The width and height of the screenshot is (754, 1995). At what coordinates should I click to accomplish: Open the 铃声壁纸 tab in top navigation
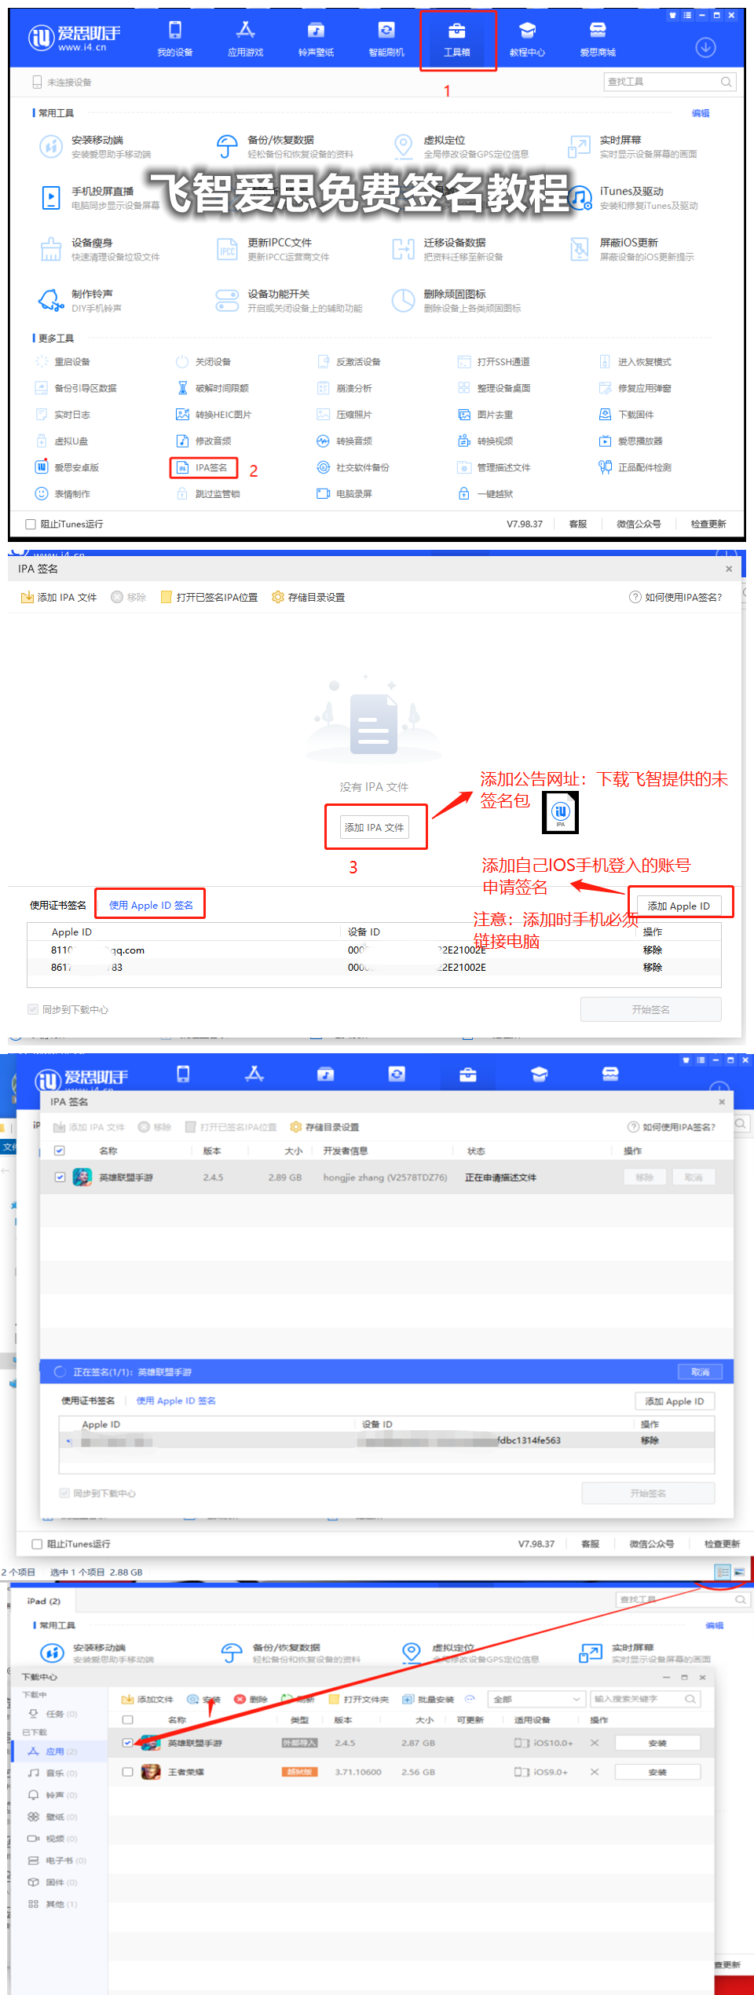click(x=316, y=39)
